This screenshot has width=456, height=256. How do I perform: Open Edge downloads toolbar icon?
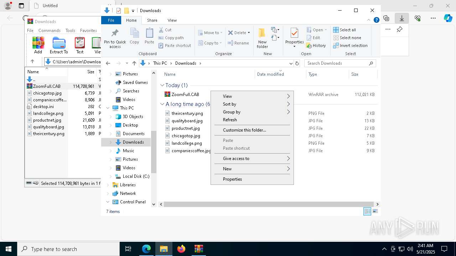pos(402,18)
